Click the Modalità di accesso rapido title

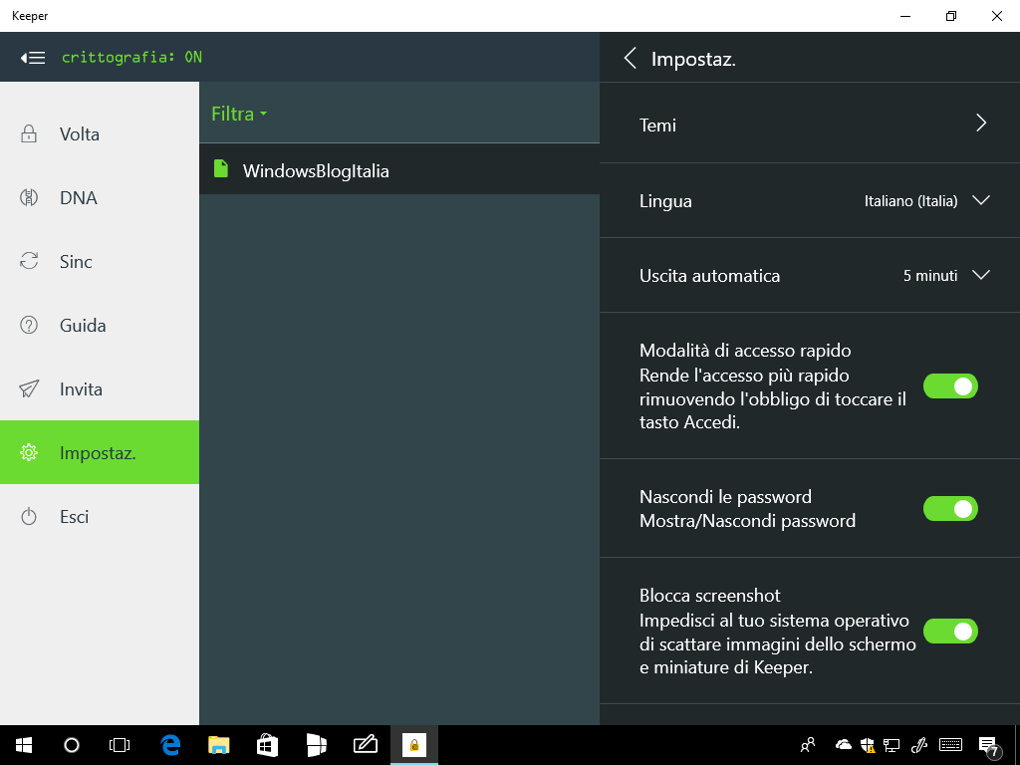coord(745,351)
